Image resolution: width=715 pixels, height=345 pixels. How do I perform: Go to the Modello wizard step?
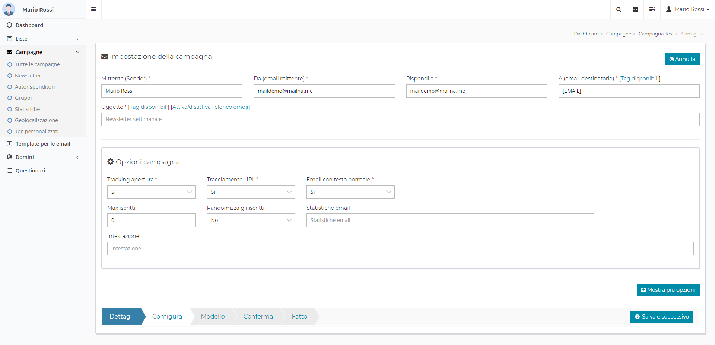pos(213,316)
